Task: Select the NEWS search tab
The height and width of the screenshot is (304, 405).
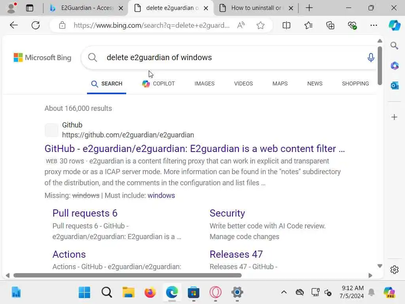Action: (314, 84)
